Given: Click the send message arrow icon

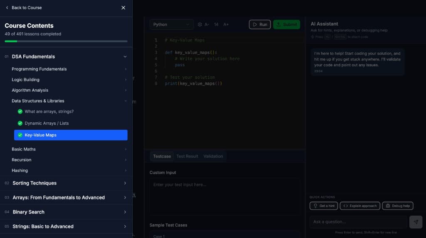Looking at the screenshot, I should 416,222.
